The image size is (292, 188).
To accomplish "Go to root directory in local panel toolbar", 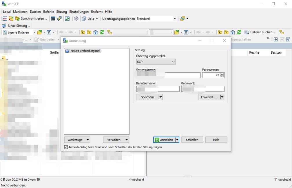I will [89, 32].
